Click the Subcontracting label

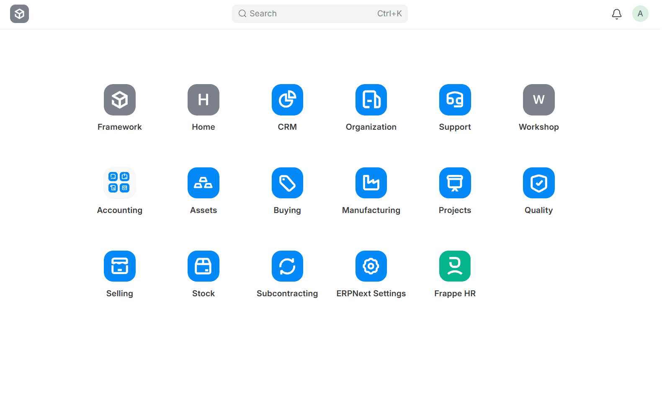tap(287, 294)
